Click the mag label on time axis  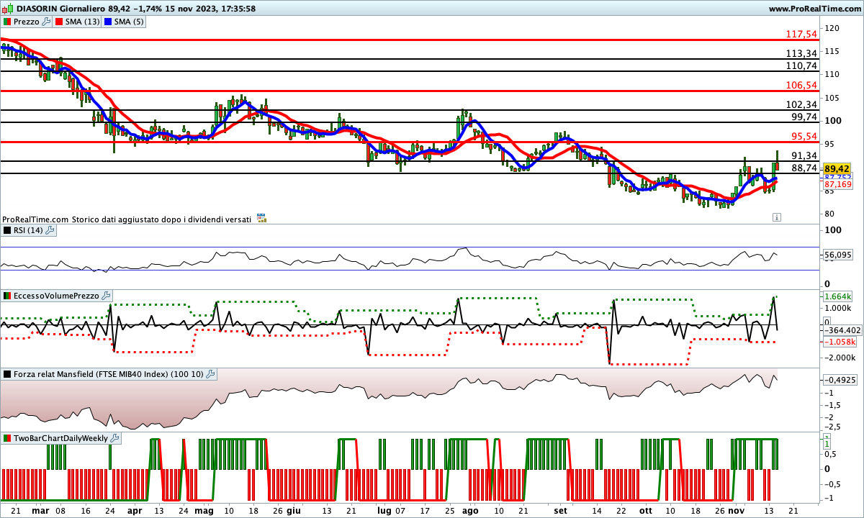204,509
